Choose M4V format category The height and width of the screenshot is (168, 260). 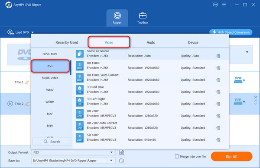tap(50, 126)
